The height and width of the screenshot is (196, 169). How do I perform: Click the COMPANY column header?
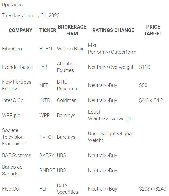(20, 30)
